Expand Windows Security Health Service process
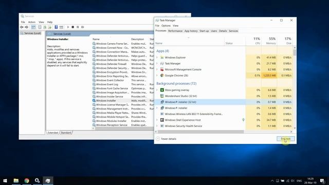The image size is (329, 185). point(157,126)
